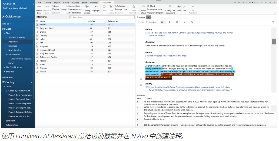Select Literature under Files
279x141 pixels.
(13, 46)
